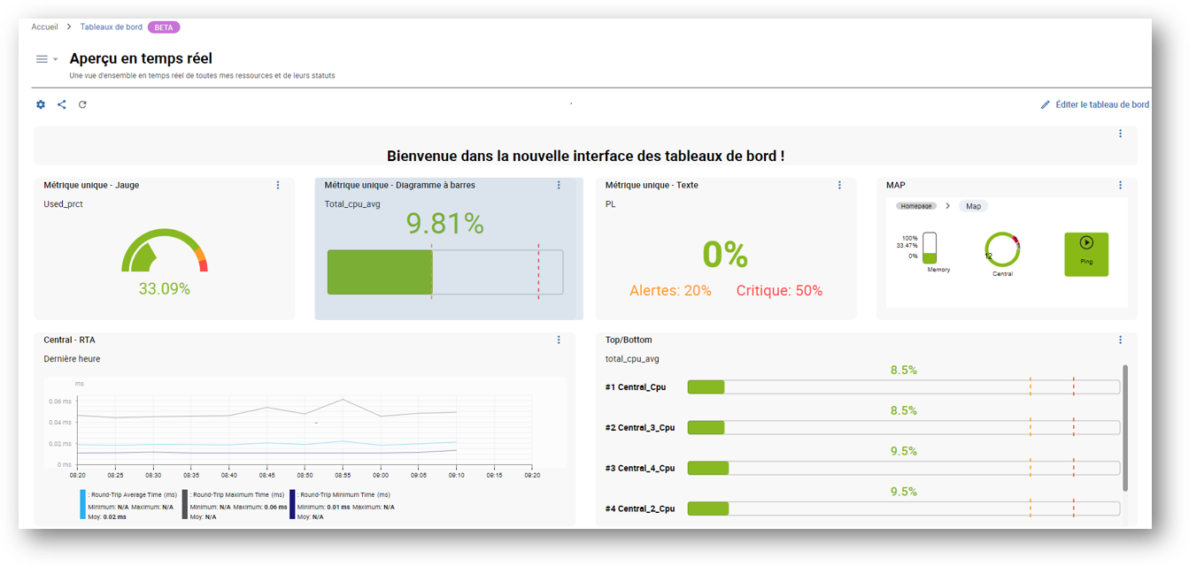Expand the hamburger dashboard list dropdown
Viewport: 1189px width, 566px height.
click(46, 59)
